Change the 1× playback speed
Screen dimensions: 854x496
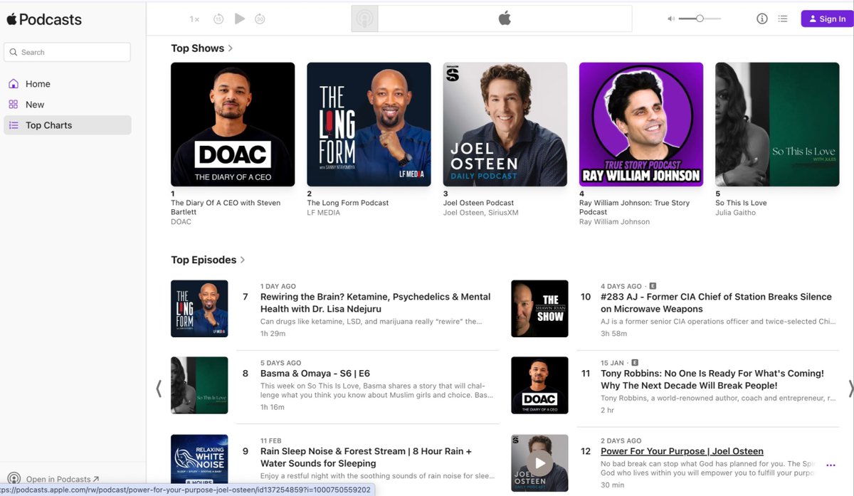pos(194,19)
